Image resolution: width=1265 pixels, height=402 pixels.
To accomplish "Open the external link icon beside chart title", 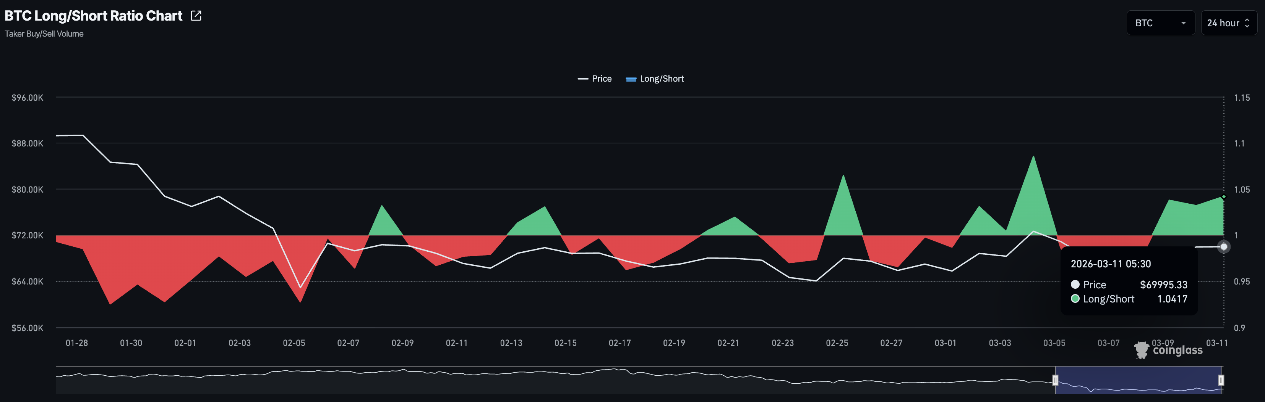I will pyautogui.click(x=196, y=16).
